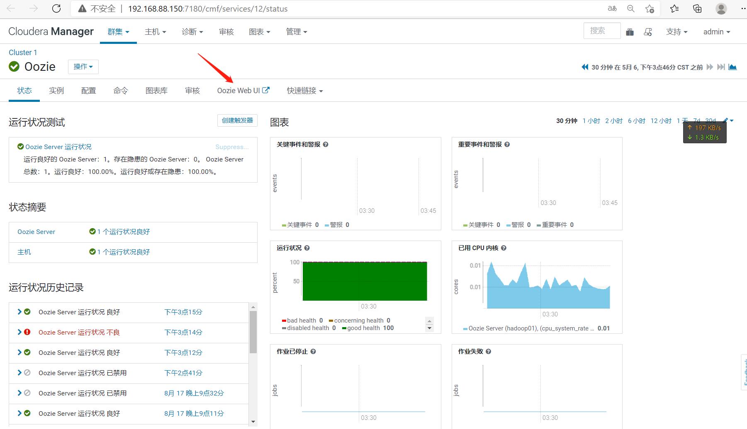Click the forward time range double-right arrow

pos(710,67)
